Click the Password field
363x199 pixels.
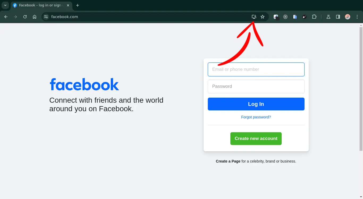[256, 86]
